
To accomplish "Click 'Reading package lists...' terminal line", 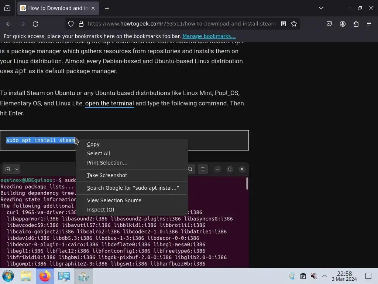I will tap(37, 187).
